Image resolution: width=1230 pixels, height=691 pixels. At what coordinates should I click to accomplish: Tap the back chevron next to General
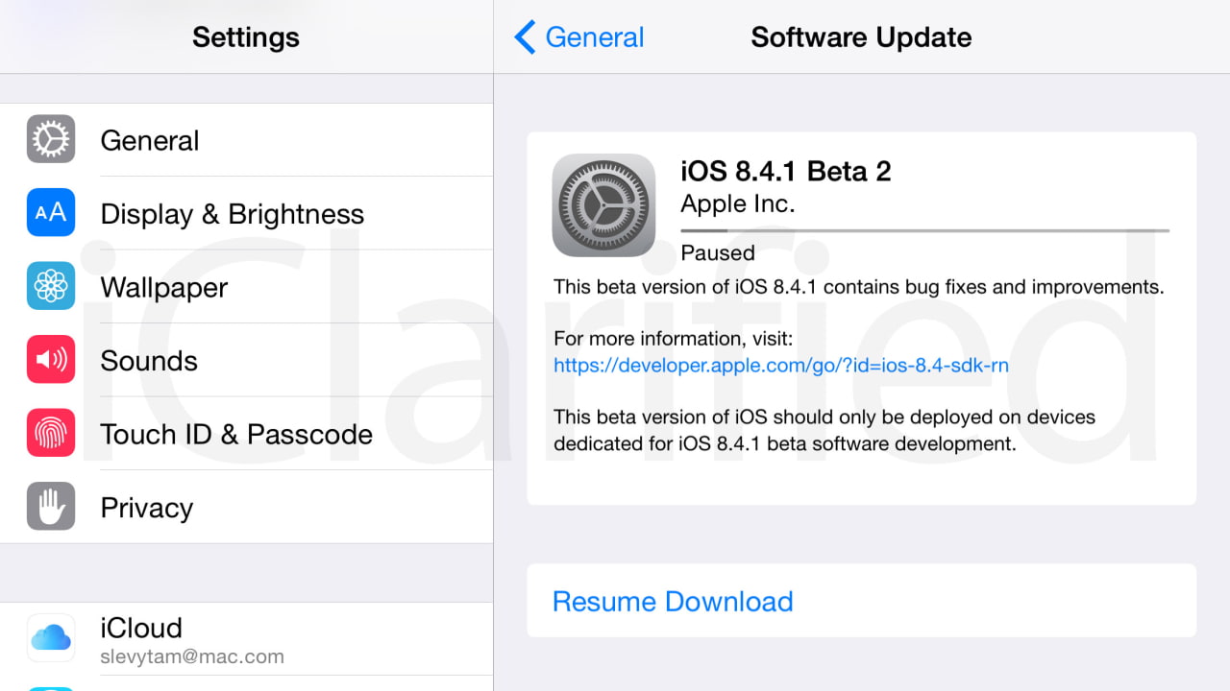(x=525, y=37)
